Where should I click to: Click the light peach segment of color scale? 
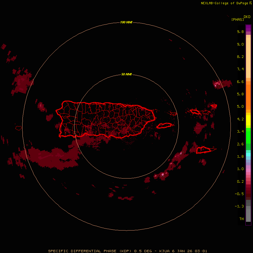[x=248, y=58]
